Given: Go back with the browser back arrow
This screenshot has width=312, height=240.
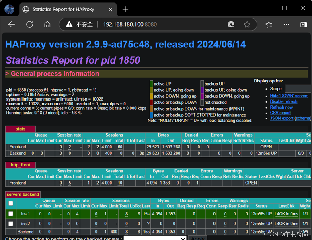Looking at the screenshot, I should tap(12, 24).
